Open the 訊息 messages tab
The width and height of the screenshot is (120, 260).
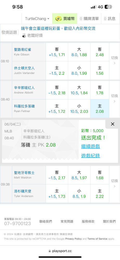click(110, 19)
